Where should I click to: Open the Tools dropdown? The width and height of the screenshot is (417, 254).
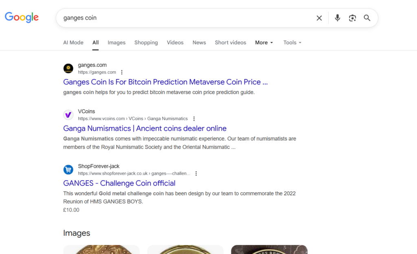[292, 43]
